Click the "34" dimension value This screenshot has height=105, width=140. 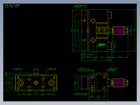[x=102, y=57]
